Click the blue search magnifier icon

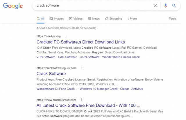[x=174, y=6]
